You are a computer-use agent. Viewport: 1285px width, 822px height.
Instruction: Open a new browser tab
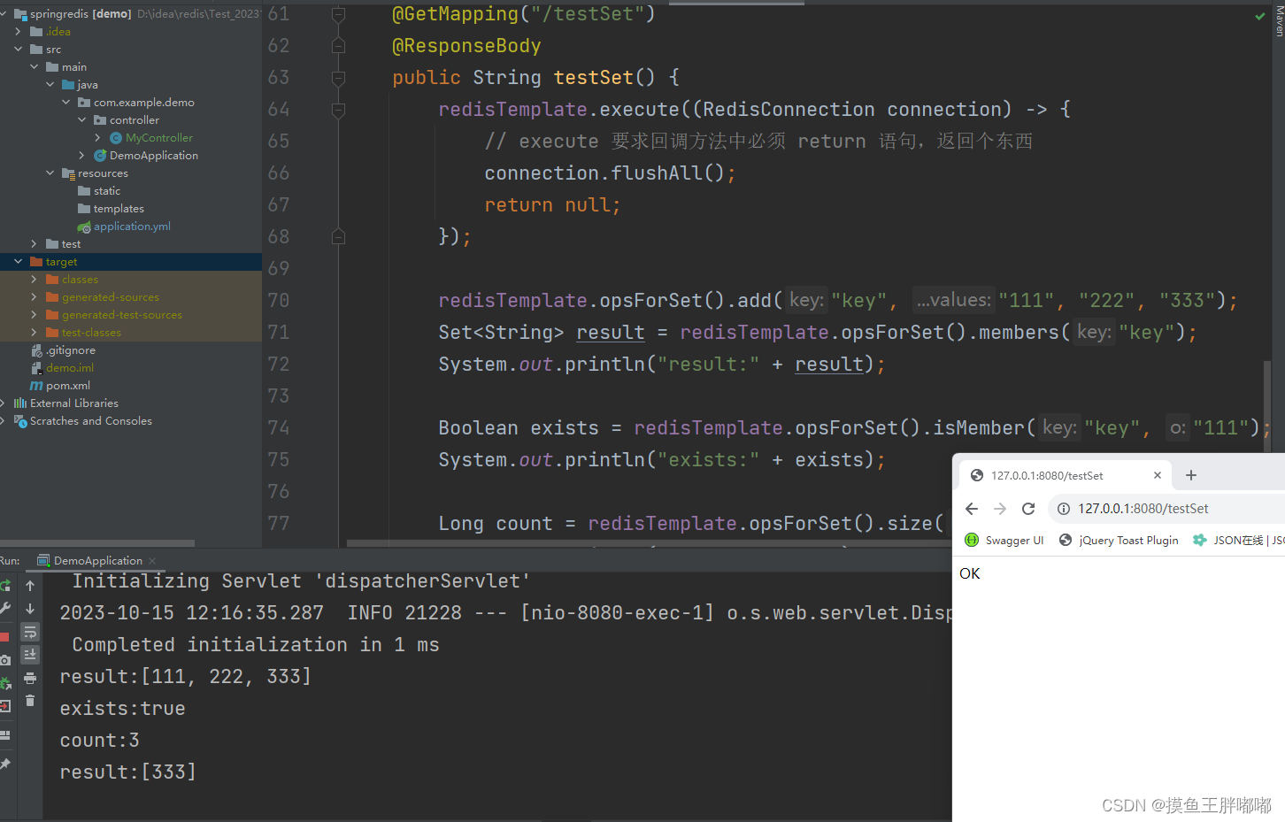1191,475
